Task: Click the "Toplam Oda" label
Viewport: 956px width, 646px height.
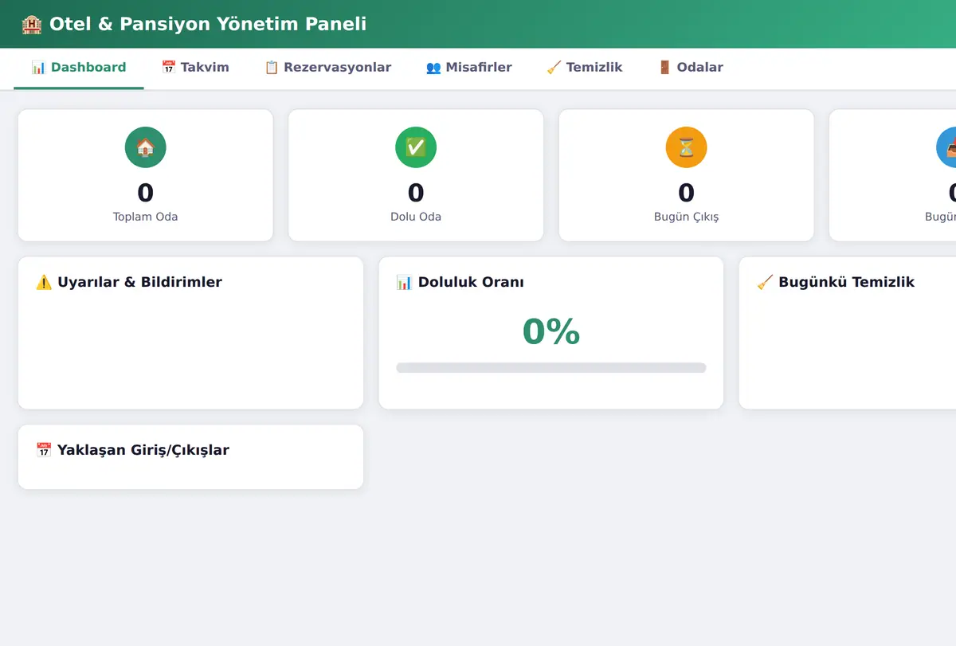Action: pyautogui.click(x=145, y=217)
